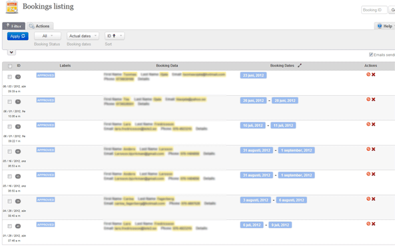Select the checkbox for booking 23 juni, 2012
This screenshot has width=395, height=248.
pos(9,76)
